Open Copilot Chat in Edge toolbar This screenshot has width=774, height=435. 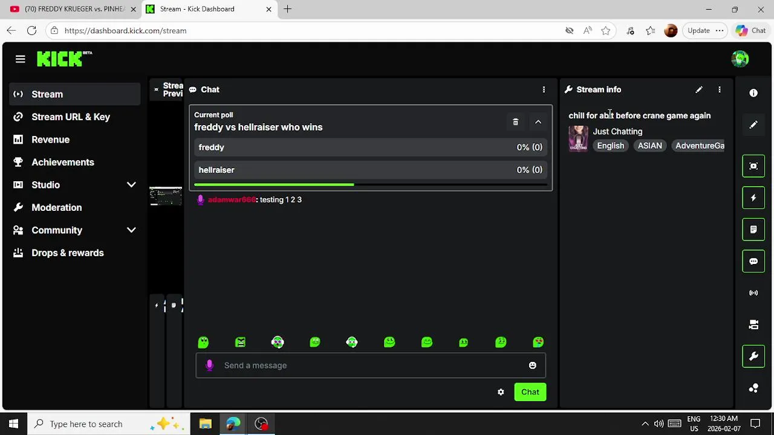point(751,30)
